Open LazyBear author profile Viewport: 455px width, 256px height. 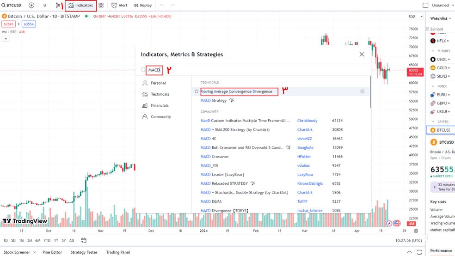pos(305,175)
